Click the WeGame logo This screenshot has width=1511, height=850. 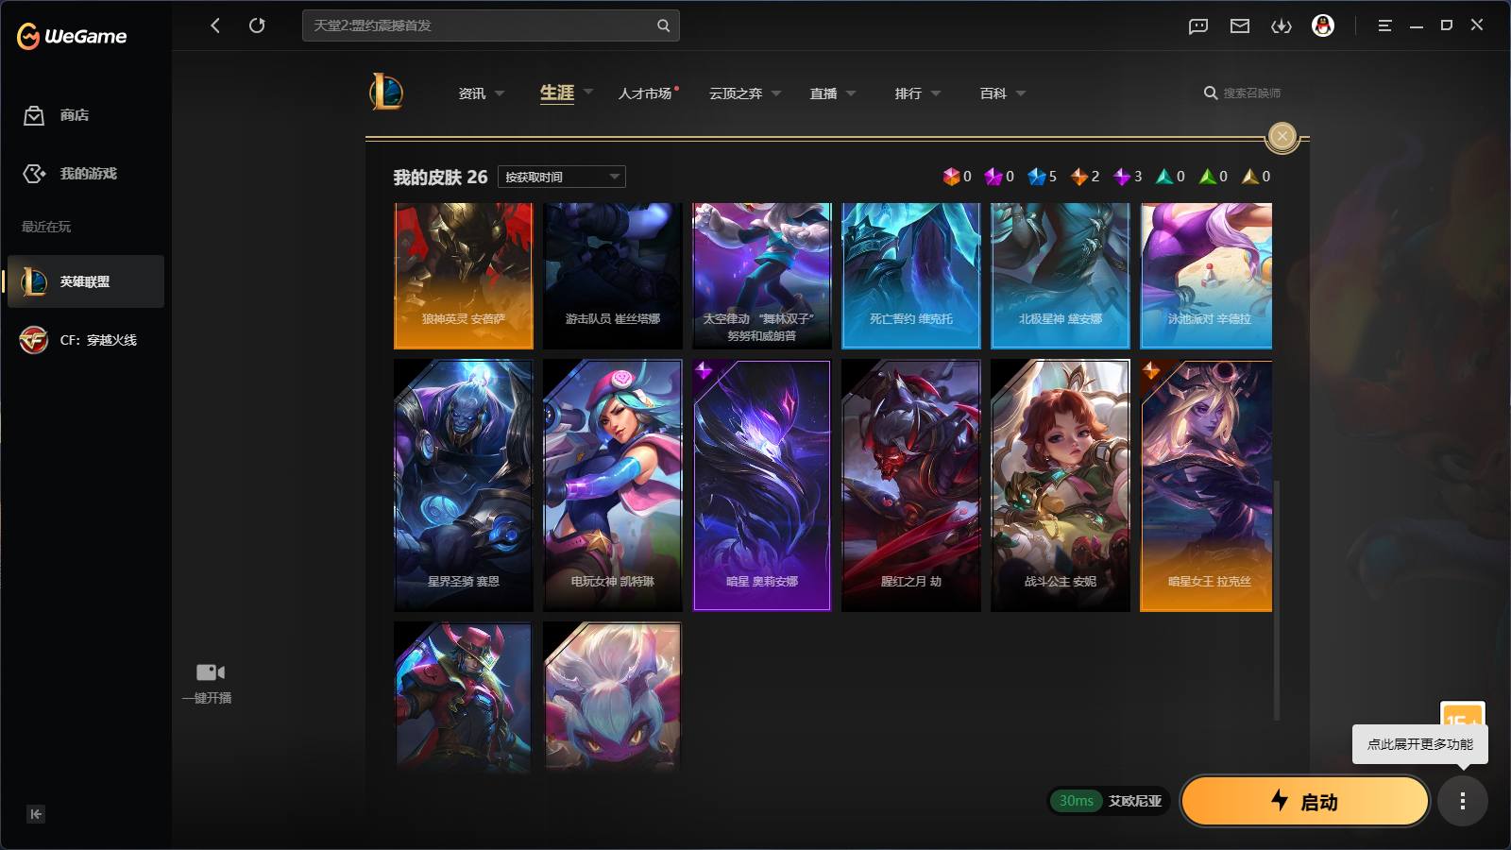pos(72,36)
